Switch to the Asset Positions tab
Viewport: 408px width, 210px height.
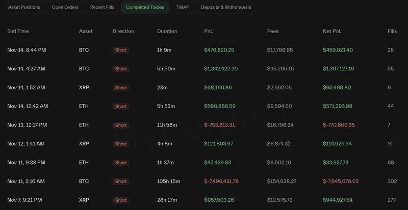pyautogui.click(x=25, y=8)
